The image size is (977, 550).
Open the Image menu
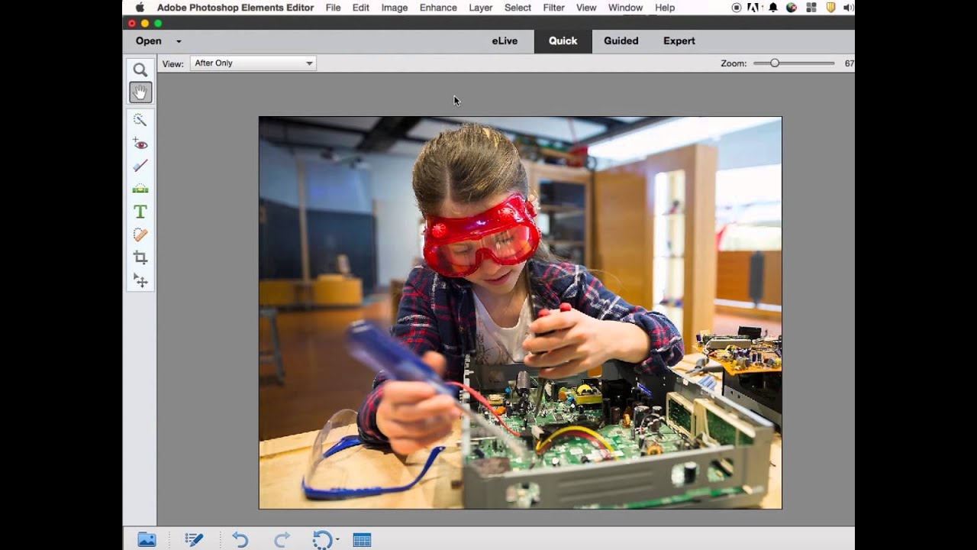395,8
